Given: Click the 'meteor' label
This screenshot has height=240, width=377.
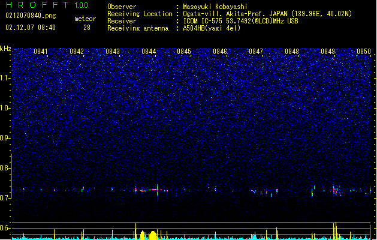Looking at the screenshot, I should [85, 19].
